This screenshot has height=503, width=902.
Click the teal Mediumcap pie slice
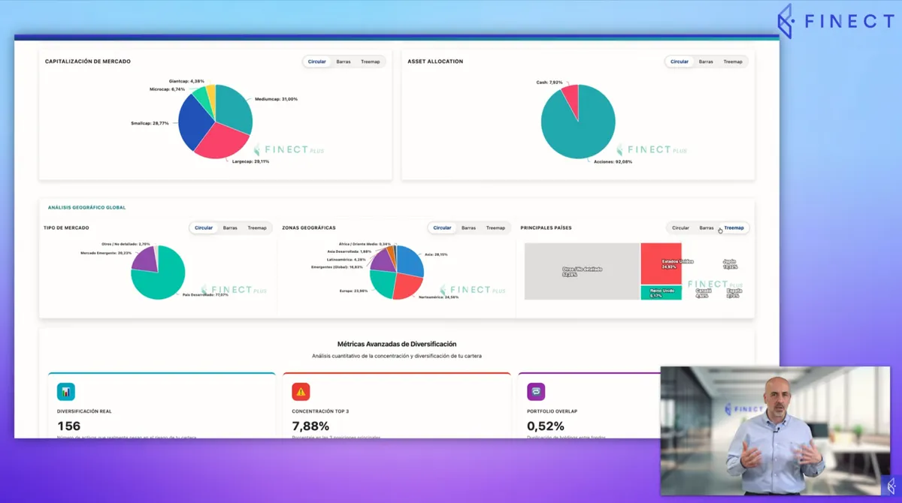(x=235, y=107)
